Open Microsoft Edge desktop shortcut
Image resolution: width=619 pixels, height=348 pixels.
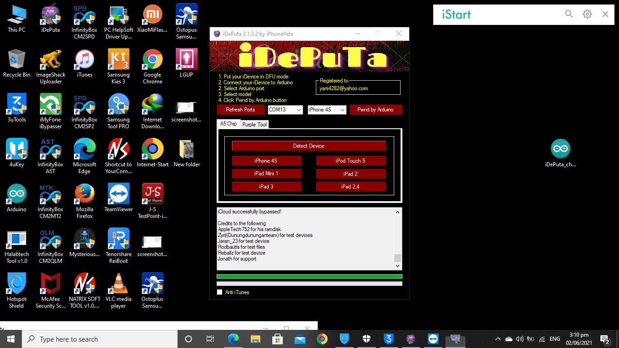(x=84, y=156)
